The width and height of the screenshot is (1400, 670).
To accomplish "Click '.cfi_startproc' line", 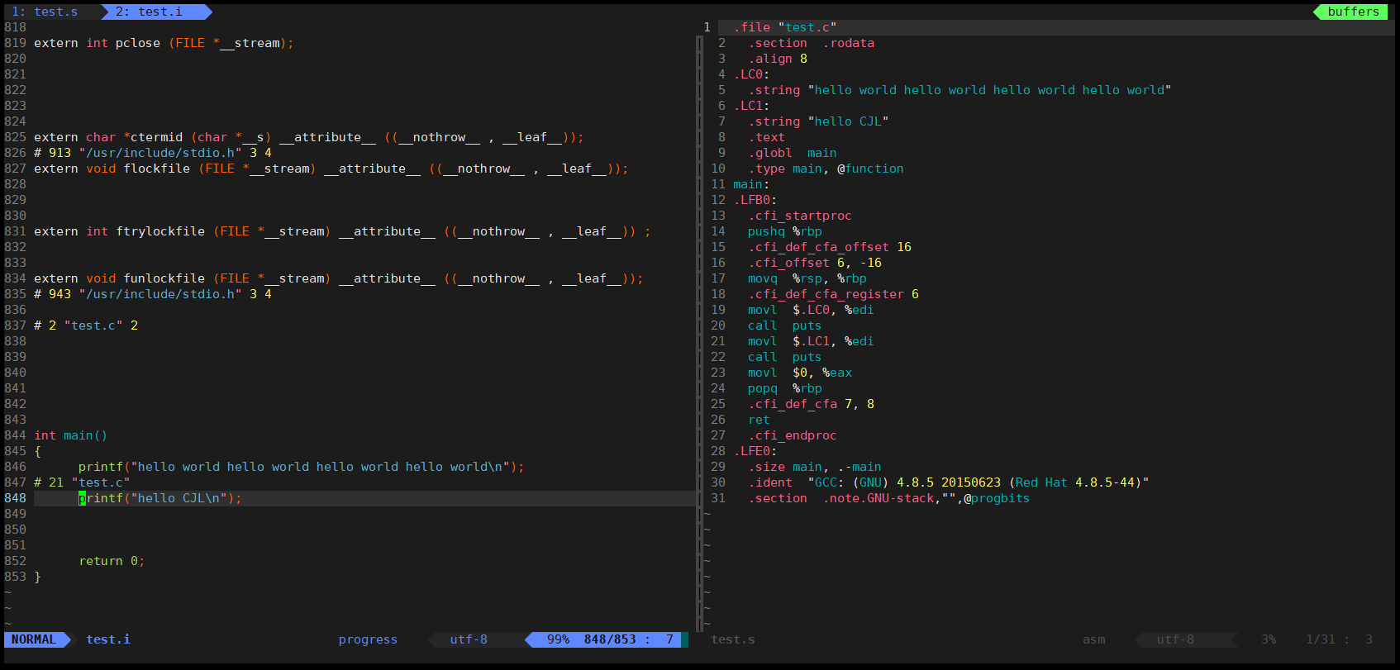I will (x=800, y=216).
